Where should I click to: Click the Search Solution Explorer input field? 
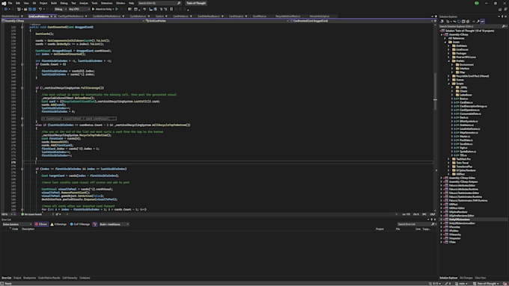tap(470, 26)
